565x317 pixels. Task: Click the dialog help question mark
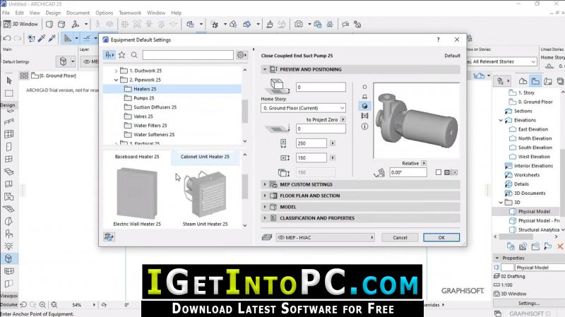coord(438,40)
